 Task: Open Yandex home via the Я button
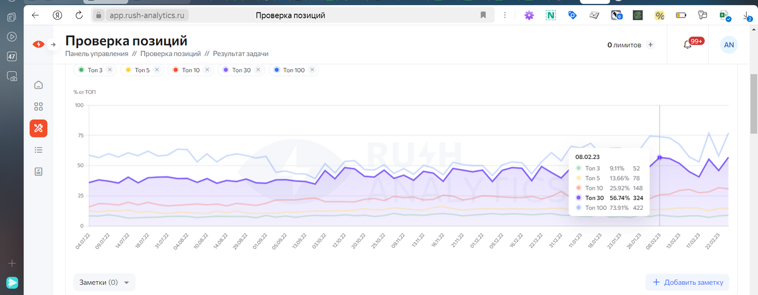point(57,14)
